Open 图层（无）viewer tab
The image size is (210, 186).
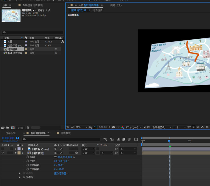[x=116, y=5]
